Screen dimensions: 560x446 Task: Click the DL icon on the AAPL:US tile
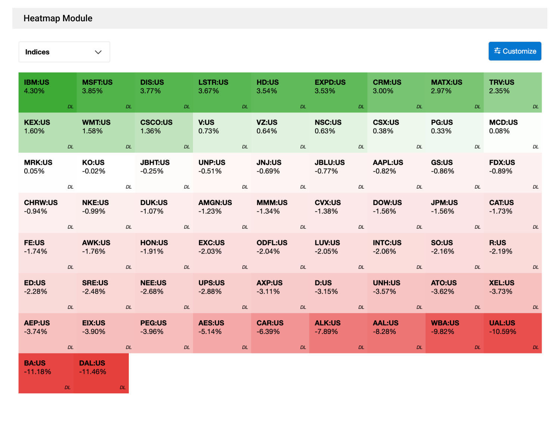(x=419, y=187)
